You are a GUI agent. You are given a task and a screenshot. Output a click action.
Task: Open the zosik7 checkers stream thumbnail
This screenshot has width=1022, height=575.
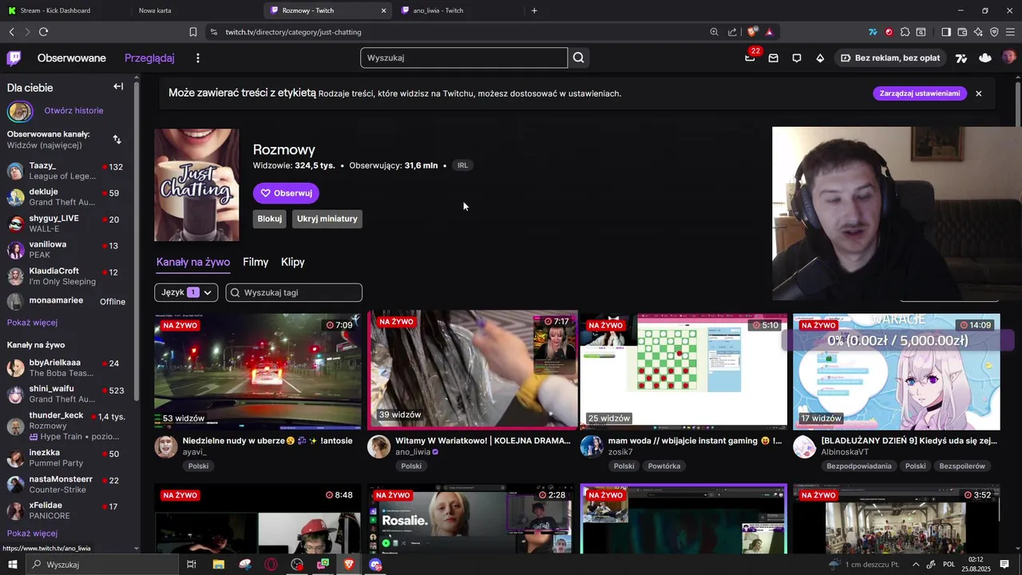coord(683,371)
